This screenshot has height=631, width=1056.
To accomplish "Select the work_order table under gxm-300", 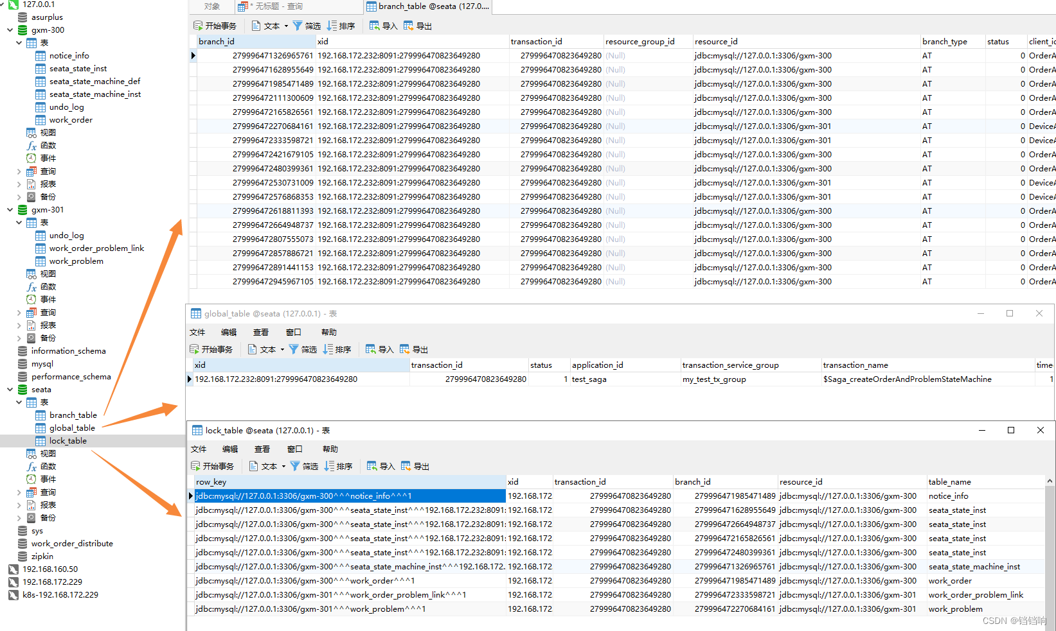I will 71,120.
